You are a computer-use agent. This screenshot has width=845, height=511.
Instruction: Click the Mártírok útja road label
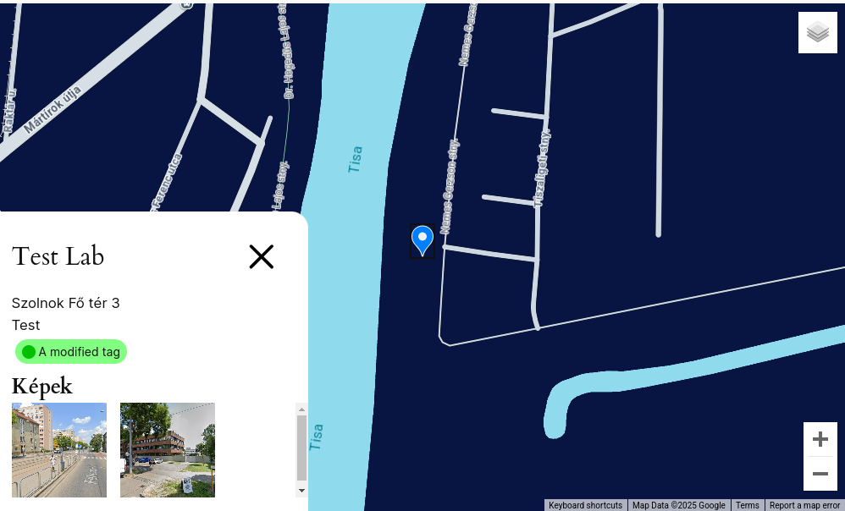tap(52, 109)
